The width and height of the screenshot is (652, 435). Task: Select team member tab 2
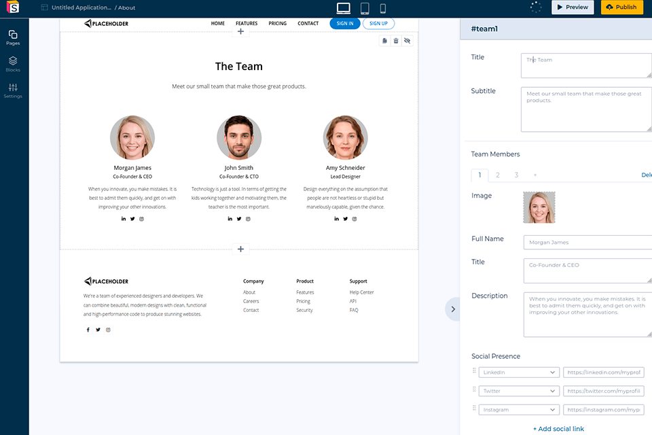498,175
